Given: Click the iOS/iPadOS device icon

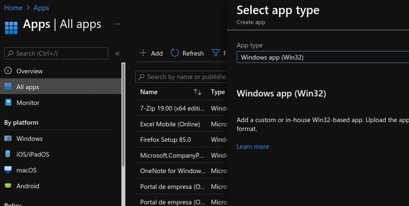Looking at the screenshot, I should pos(8,154).
